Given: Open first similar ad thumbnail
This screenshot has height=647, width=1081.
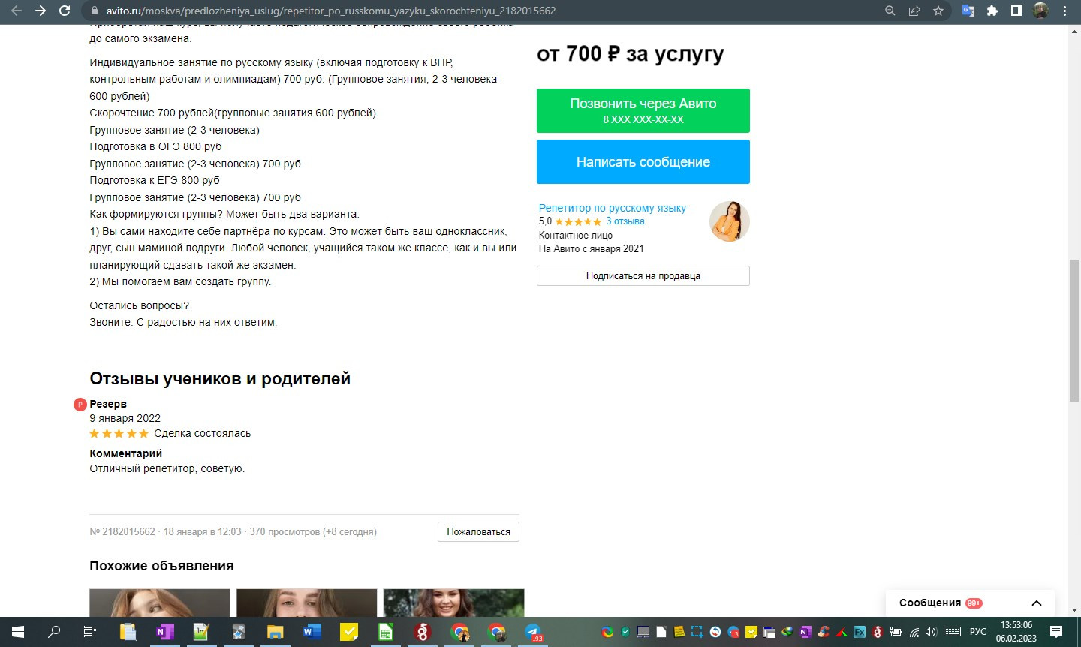Looking at the screenshot, I should [x=160, y=603].
